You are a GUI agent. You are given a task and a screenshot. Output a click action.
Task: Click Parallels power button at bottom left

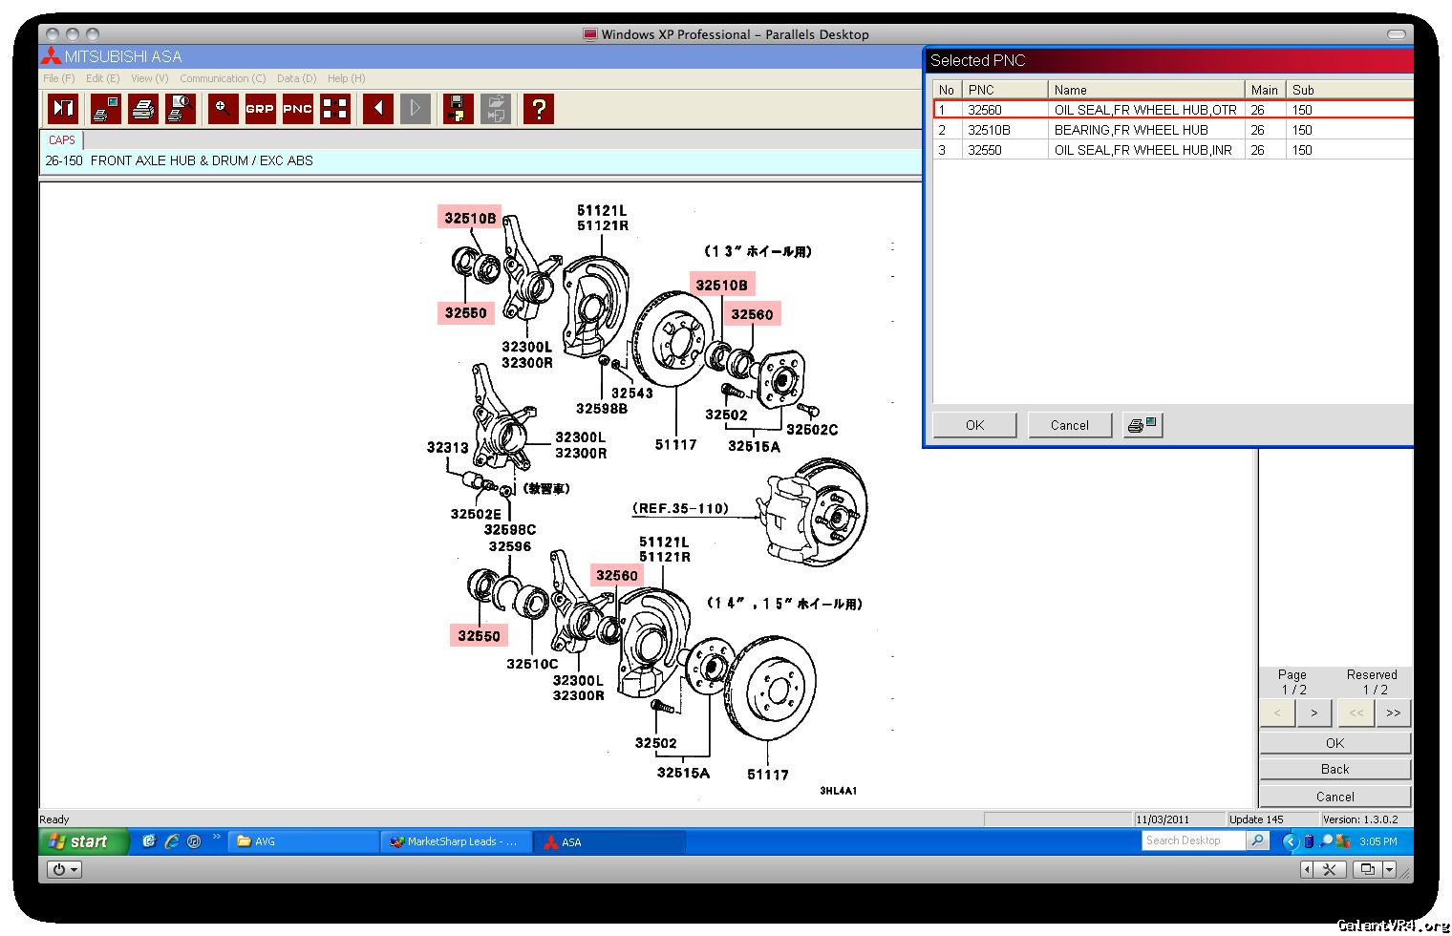pyautogui.click(x=64, y=869)
